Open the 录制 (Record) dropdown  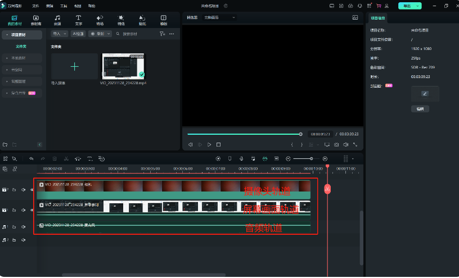point(101,34)
